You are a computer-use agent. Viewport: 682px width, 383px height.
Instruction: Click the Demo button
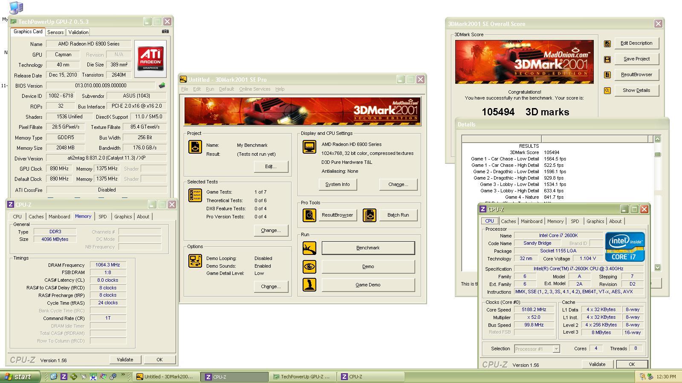pyautogui.click(x=368, y=267)
